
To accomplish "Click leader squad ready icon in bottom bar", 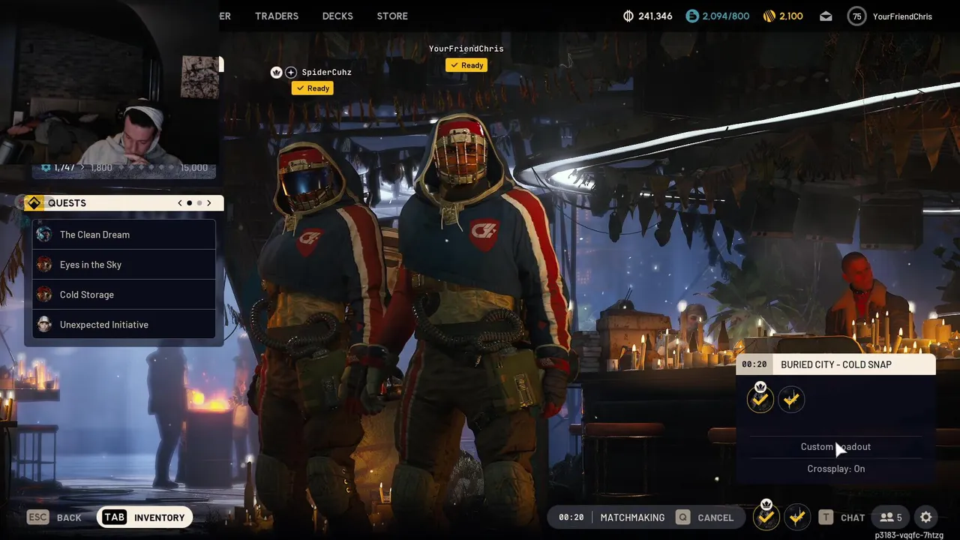I will tap(766, 516).
